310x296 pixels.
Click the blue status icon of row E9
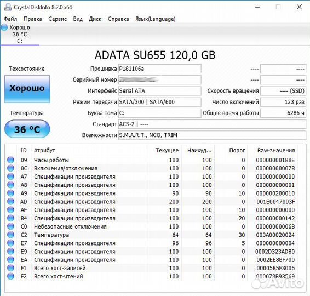tap(10, 251)
